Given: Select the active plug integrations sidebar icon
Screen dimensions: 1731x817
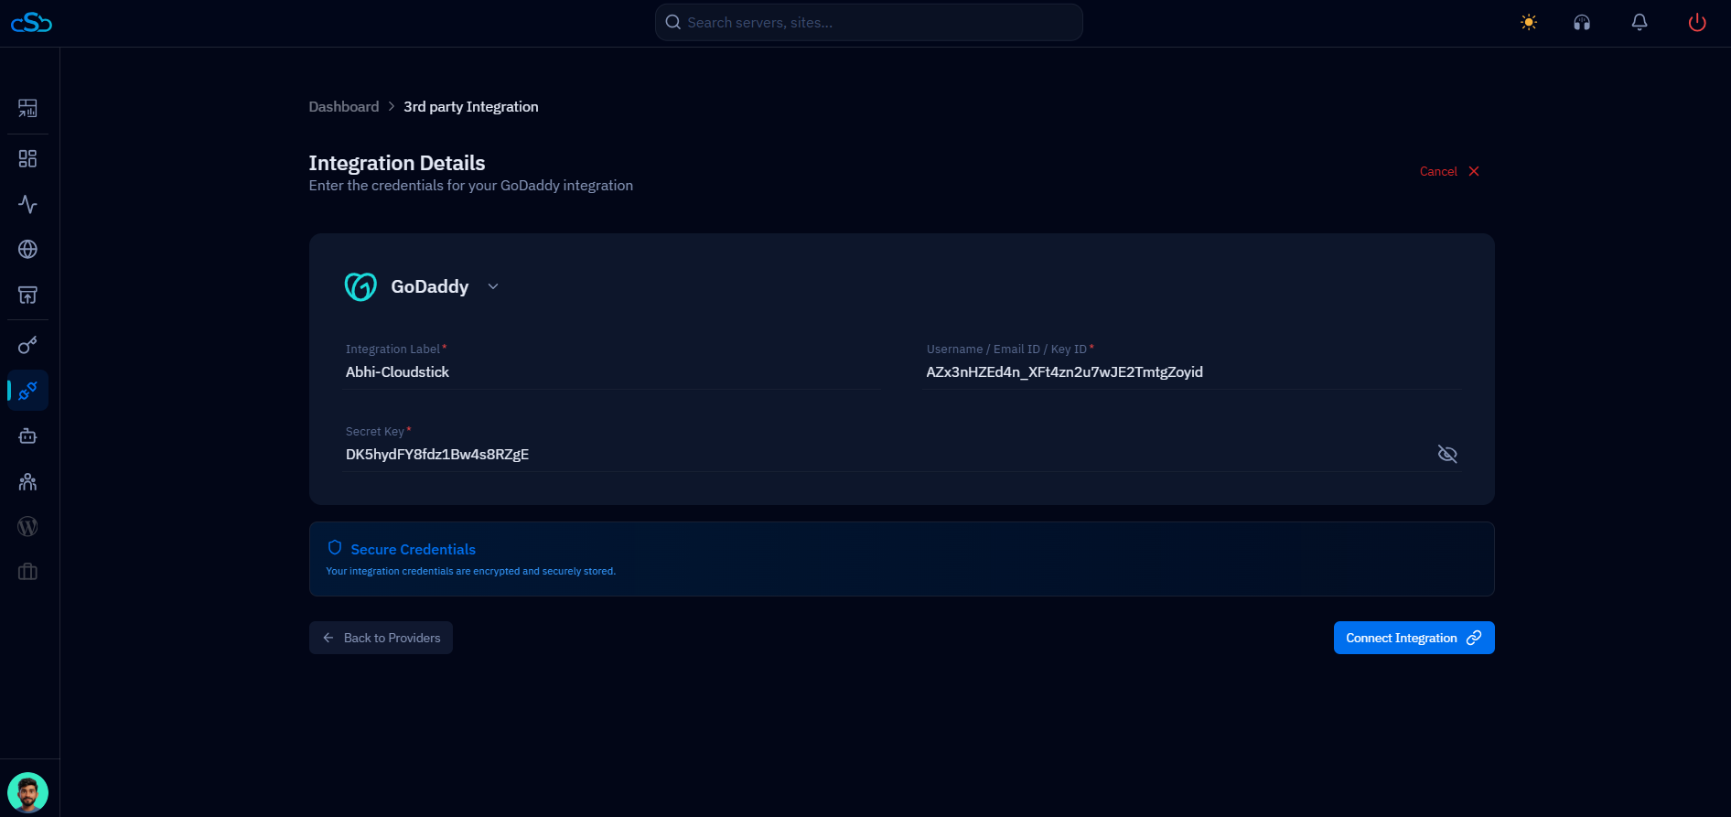Looking at the screenshot, I should pyautogui.click(x=28, y=391).
